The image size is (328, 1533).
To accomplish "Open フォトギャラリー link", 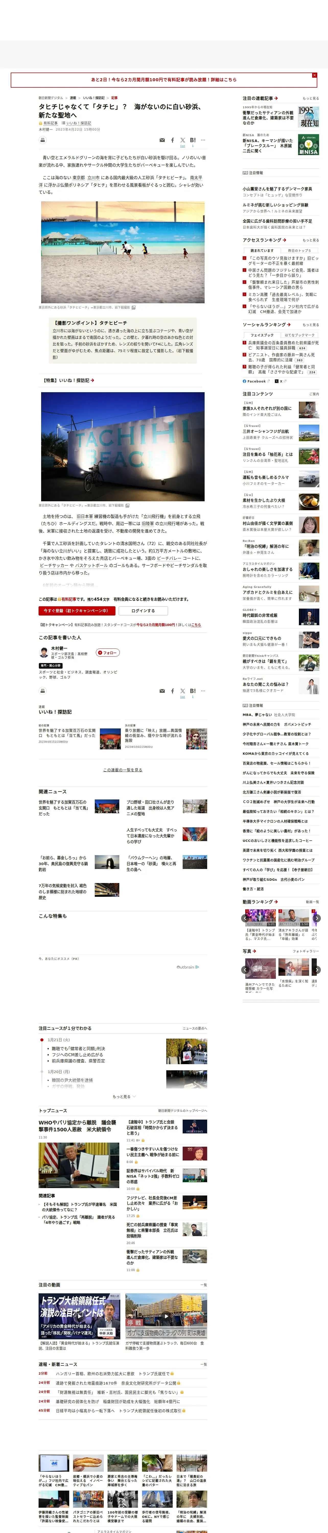I will pos(306,951).
